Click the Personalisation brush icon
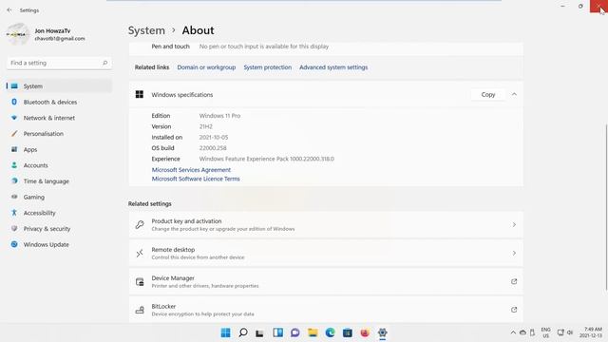Image resolution: width=608 pixels, height=342 pixels. pos(14,133)
